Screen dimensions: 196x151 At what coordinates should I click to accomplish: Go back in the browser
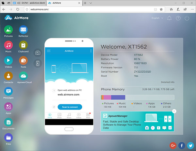[x=4, y=9]
